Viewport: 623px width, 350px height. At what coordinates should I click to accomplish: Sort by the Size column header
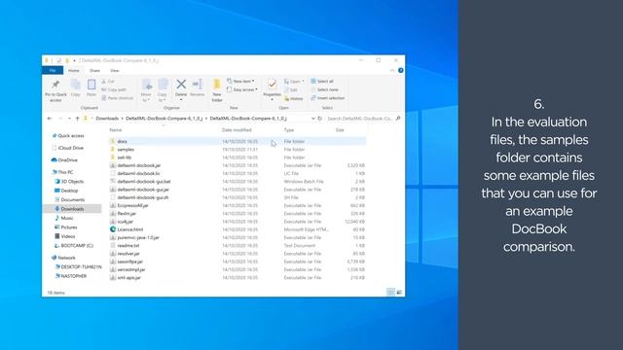point(340,129)
